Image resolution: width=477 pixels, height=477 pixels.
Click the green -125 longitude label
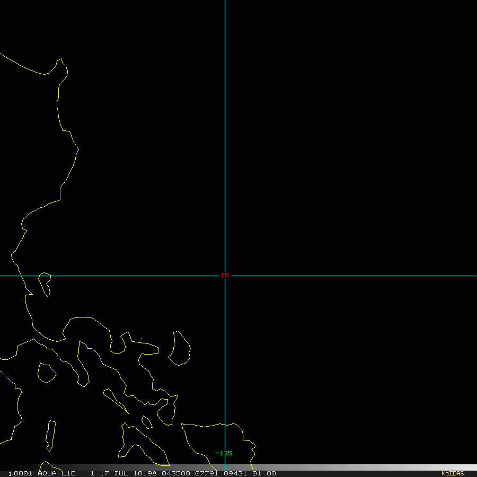tap(224, 453)
